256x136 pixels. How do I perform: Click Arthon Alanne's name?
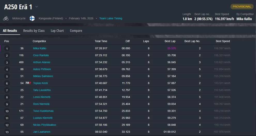click(42, 62)
